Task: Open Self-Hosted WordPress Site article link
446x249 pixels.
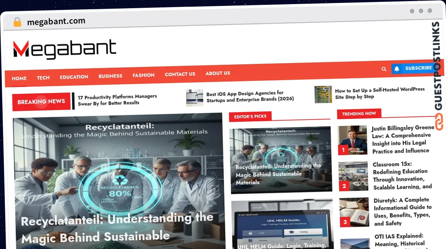Action: [380, 93]
